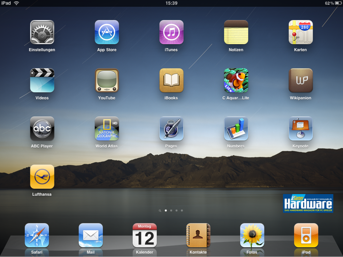Open the iPod app in dock
Image resolution: width=343 pixels, height=257 pixels.
point(306,235)
